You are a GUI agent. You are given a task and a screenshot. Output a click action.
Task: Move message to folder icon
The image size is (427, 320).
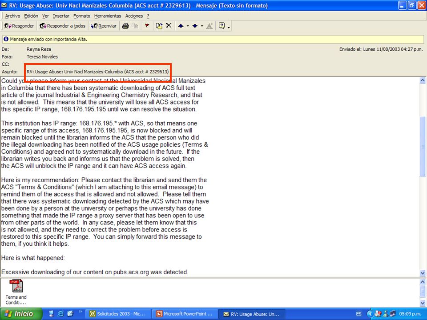point(159,26)
